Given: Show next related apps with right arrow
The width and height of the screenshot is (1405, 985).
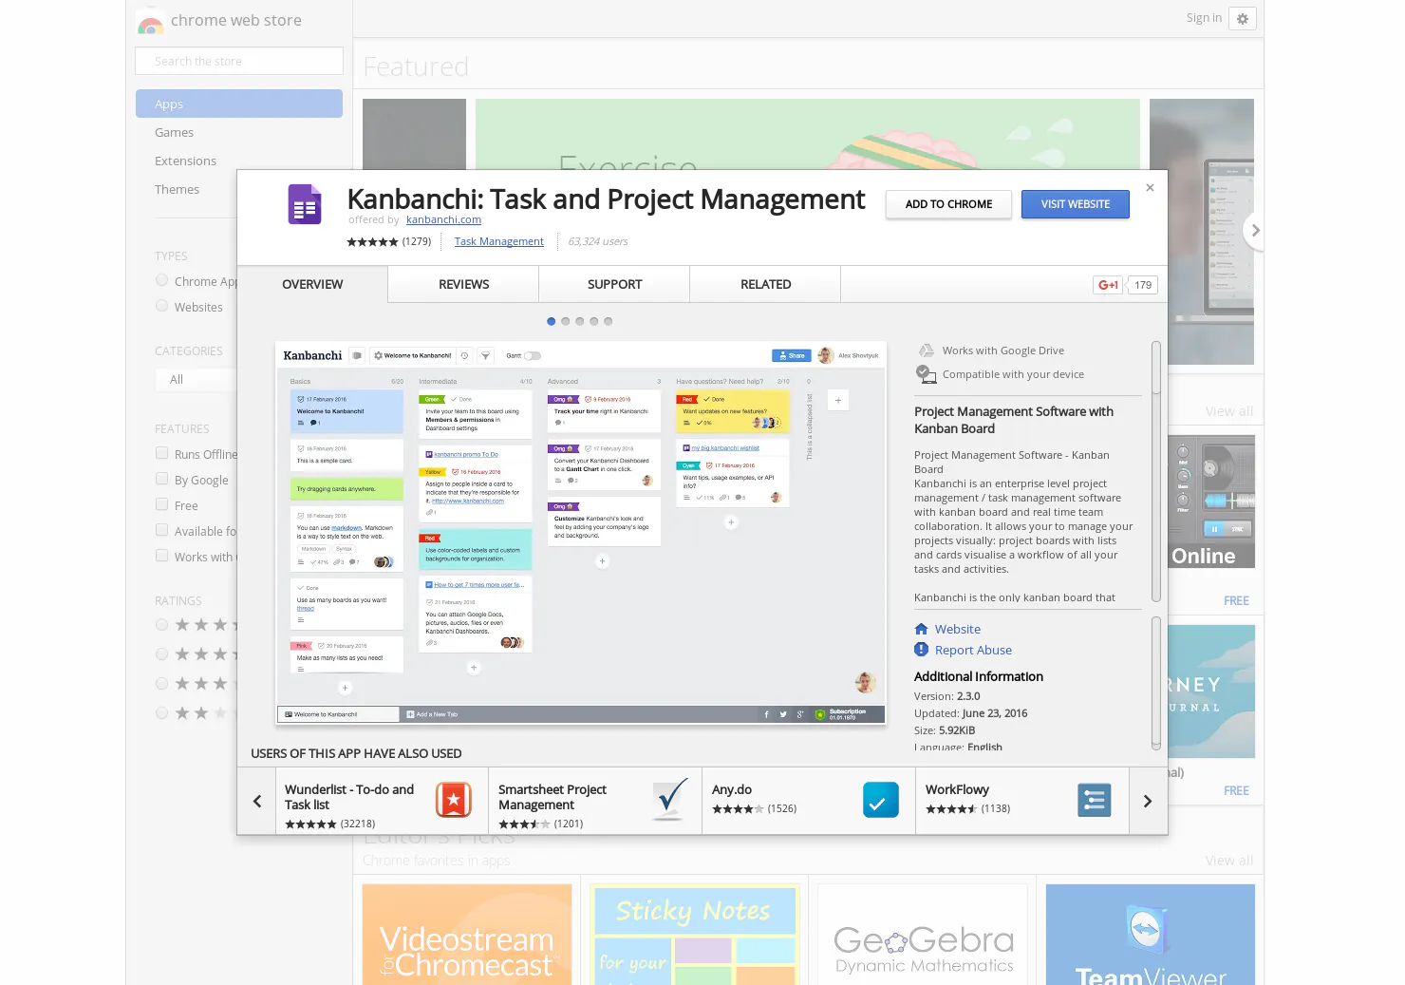Looking at the screenshot, I should (x=1148, y=801).
